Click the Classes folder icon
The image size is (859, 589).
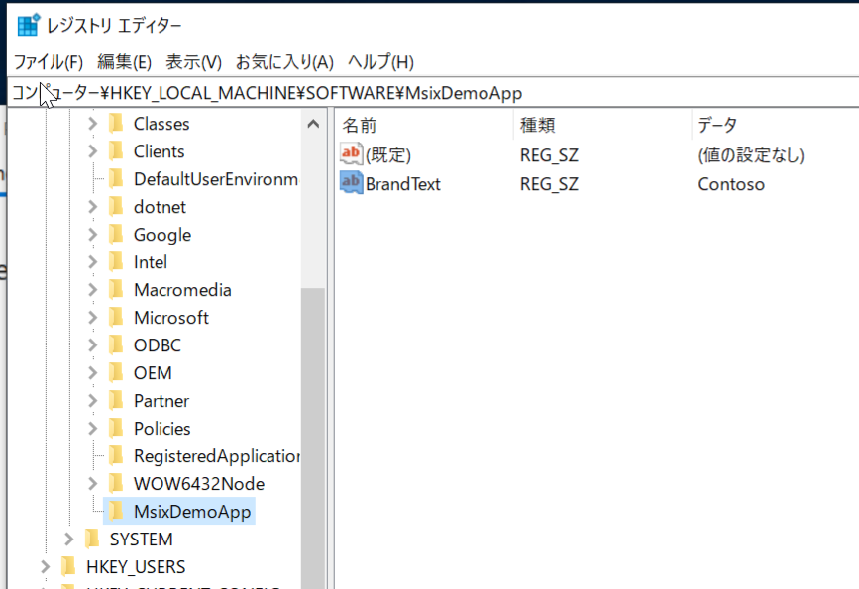[116, 123]
